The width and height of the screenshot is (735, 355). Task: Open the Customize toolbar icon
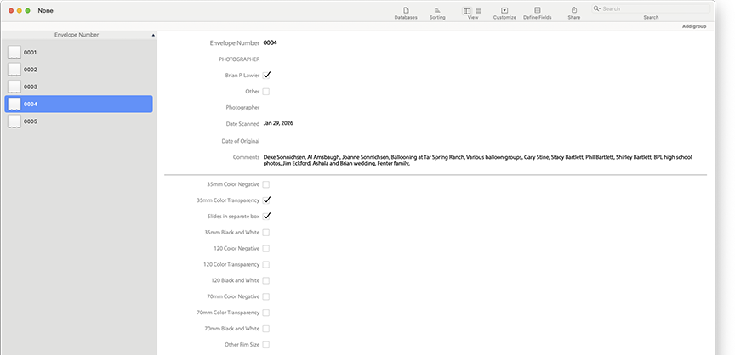point(504,10)
